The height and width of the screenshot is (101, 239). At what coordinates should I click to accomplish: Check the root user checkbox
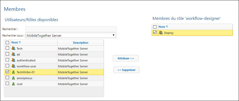pos(7,84)
